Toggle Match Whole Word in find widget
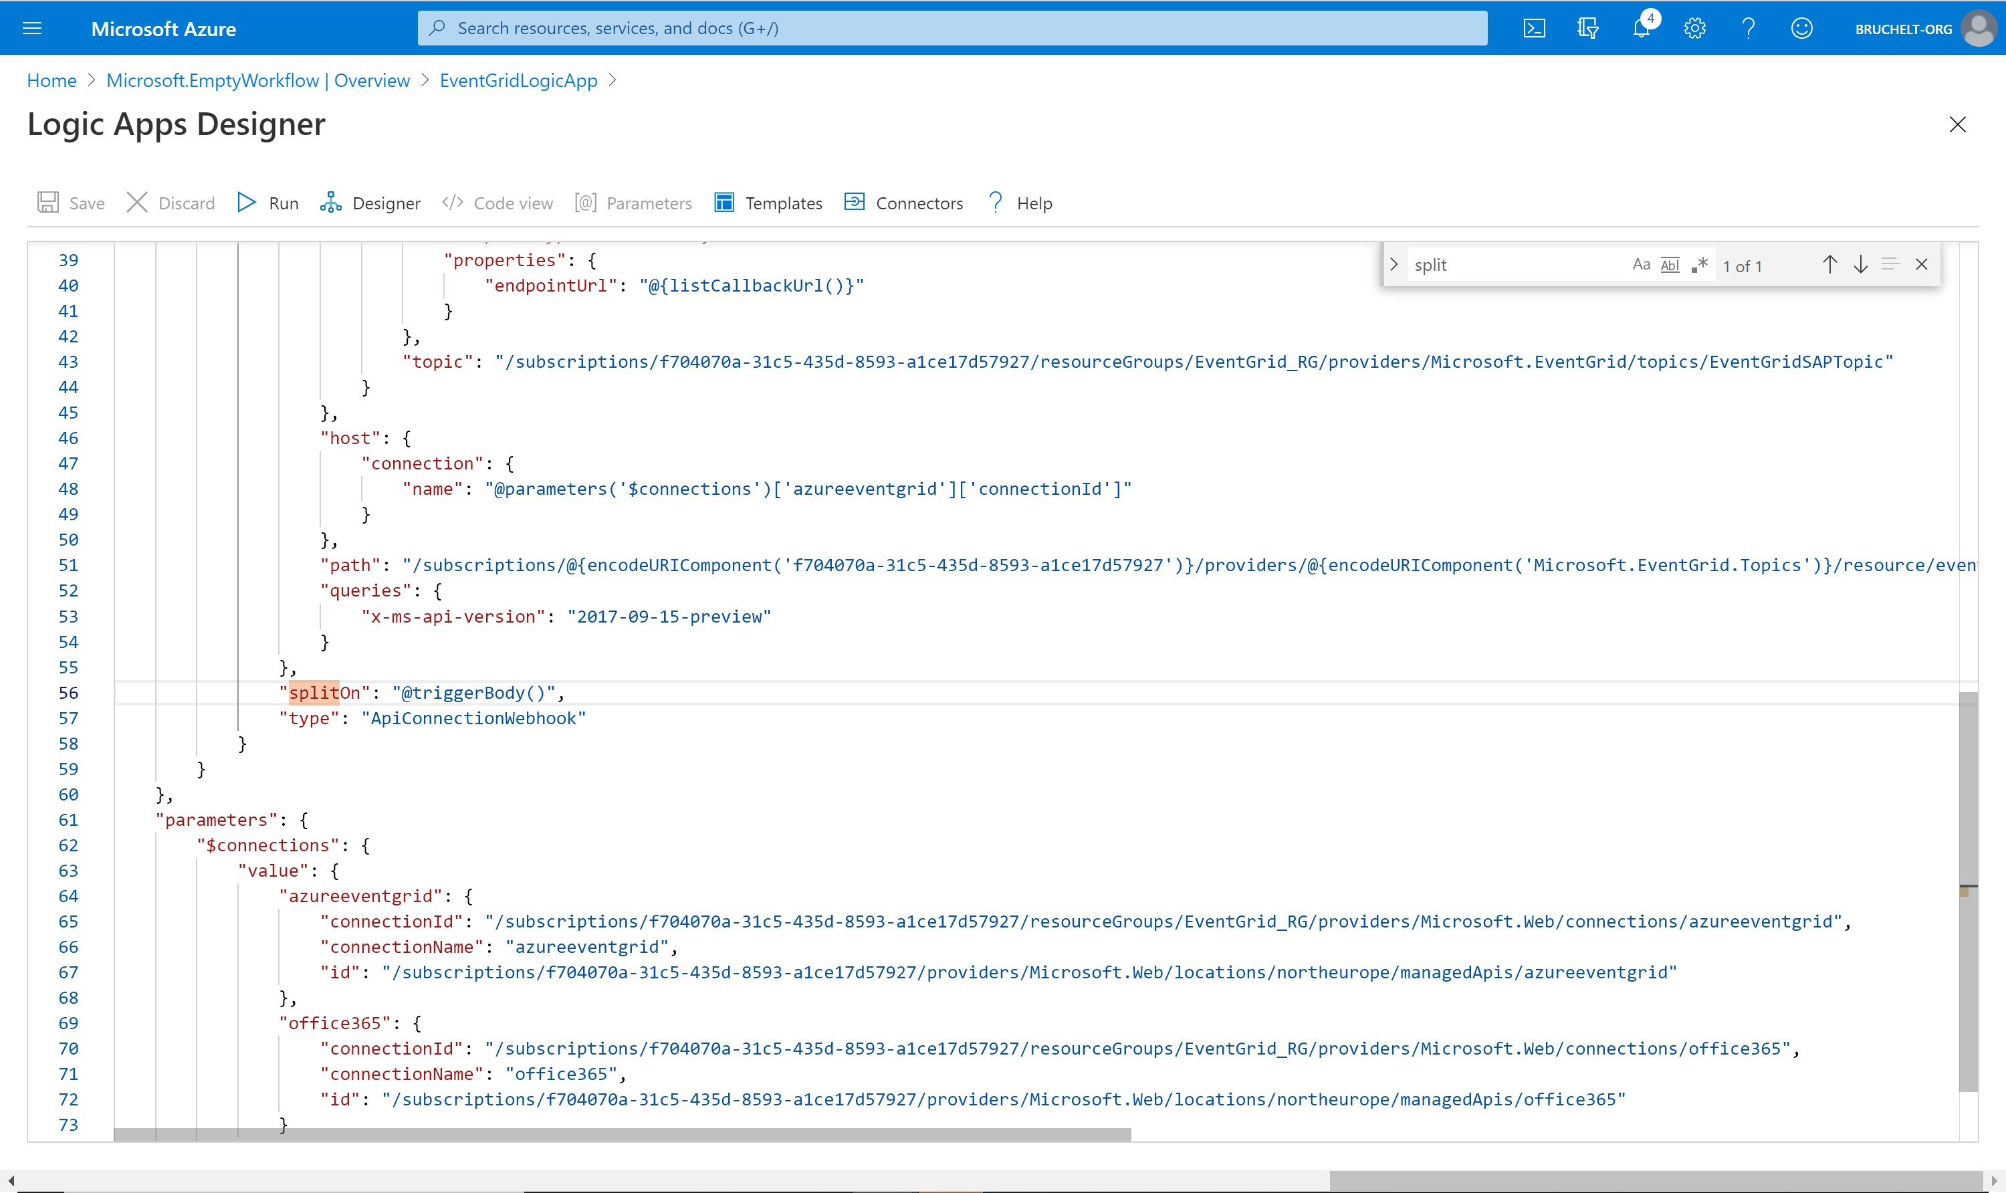 tap(1670, 265)
